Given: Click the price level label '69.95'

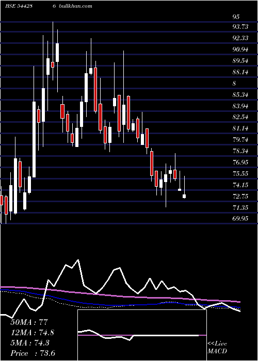Looking at the screenshot, I should tap(240, 218).
